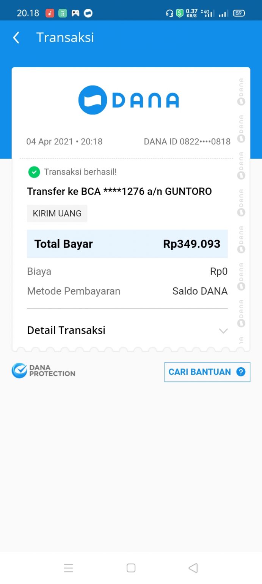Tap the battery indicator in status bar

click(239, 13)
